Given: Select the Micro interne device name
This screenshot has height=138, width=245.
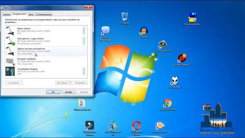Looking at the screenshot, I should click(24, 28).
